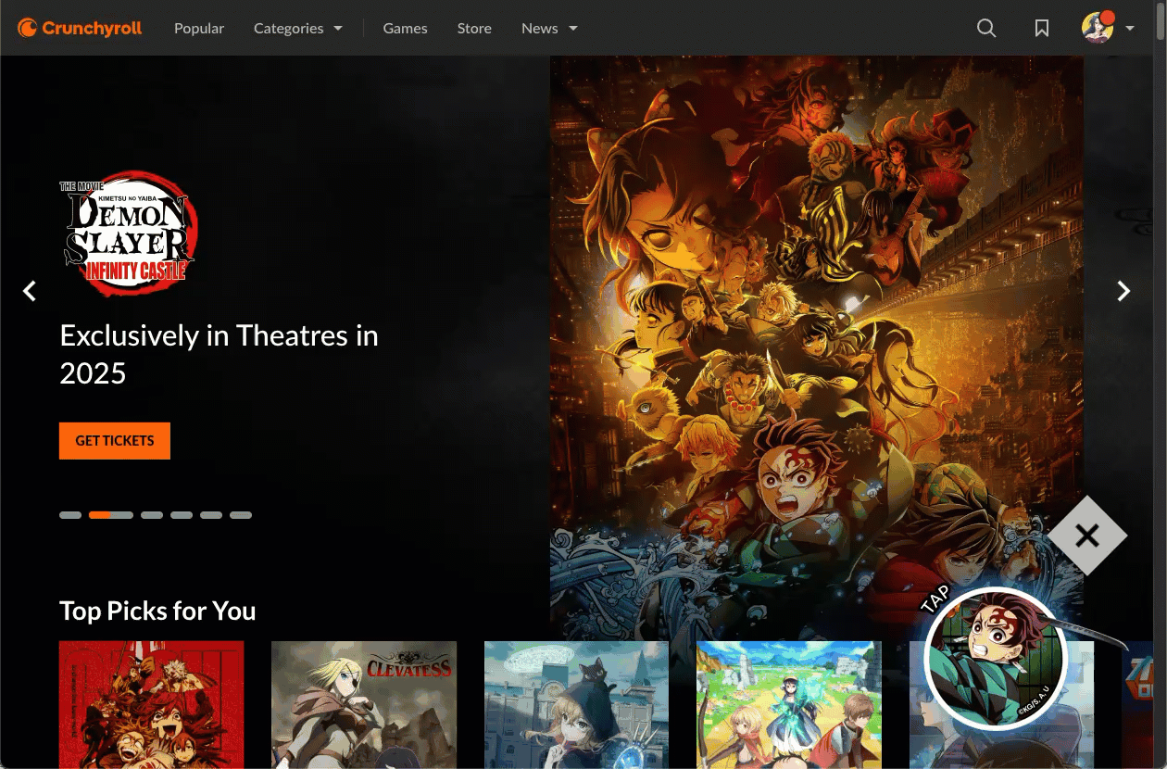The height and width of the screenshot is (769, 1167).
Task: Advance to next carousel slide arrow
Action: [1123, 291]
